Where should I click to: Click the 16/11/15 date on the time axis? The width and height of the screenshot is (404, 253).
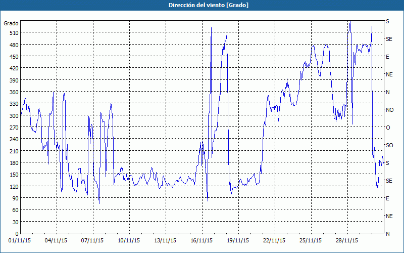(201, 241)
